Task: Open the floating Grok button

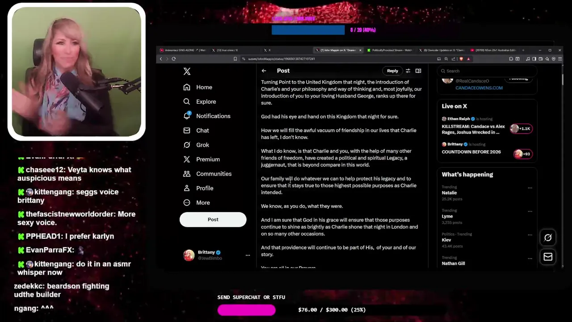Action: click(x=548, y=237)
